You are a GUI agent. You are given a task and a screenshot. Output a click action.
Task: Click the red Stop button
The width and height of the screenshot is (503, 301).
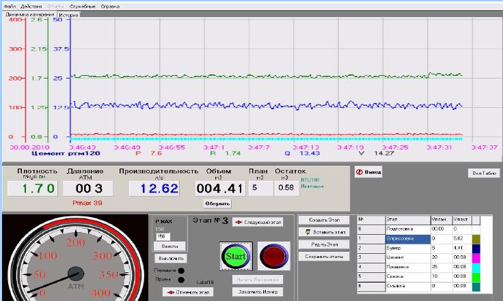(x=273, y=256)
